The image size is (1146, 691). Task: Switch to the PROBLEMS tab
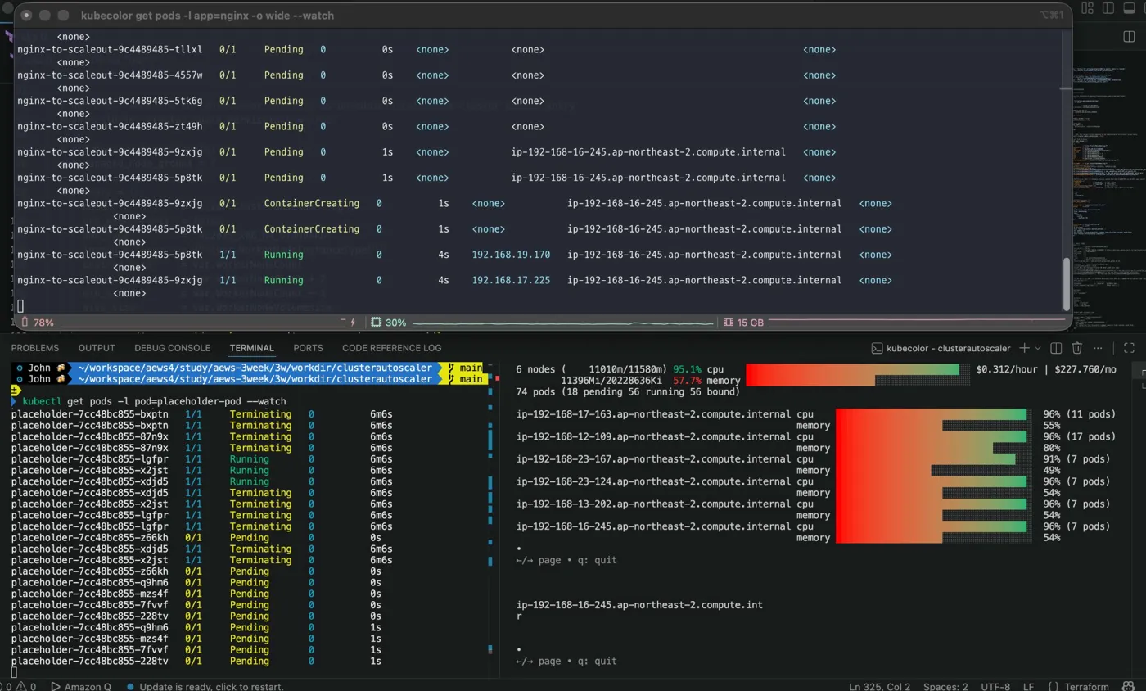35,348
